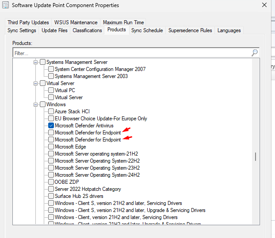
Task: Check the Virtual Server parent checkbox
Action: [42, 83]
